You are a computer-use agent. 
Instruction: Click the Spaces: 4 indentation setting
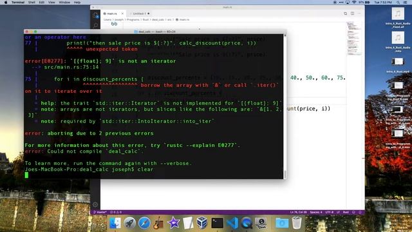(316, 212)
